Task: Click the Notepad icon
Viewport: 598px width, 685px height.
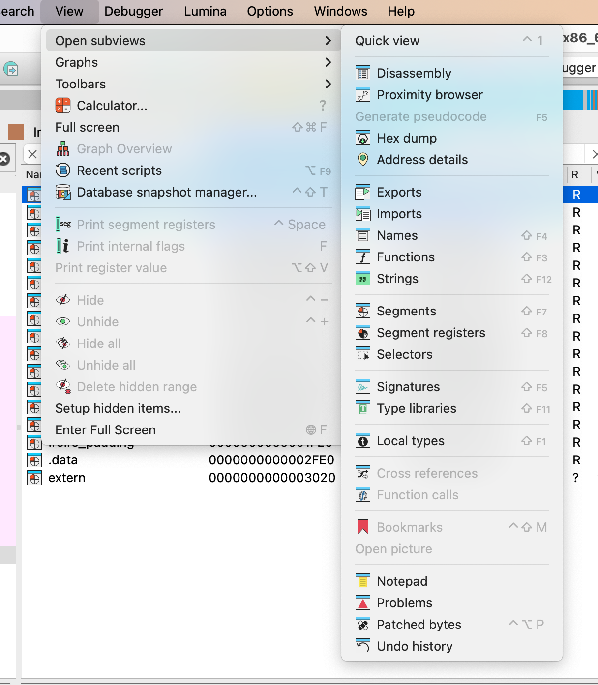Action: (x=363, y=581)
